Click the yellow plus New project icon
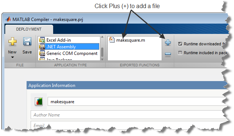234x136 pixels. (13, 41)
